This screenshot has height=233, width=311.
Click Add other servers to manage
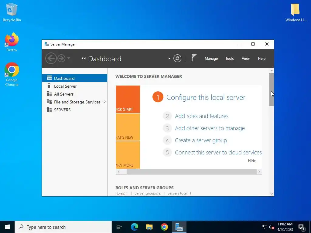pyautogui.click(x=210, y=128)
